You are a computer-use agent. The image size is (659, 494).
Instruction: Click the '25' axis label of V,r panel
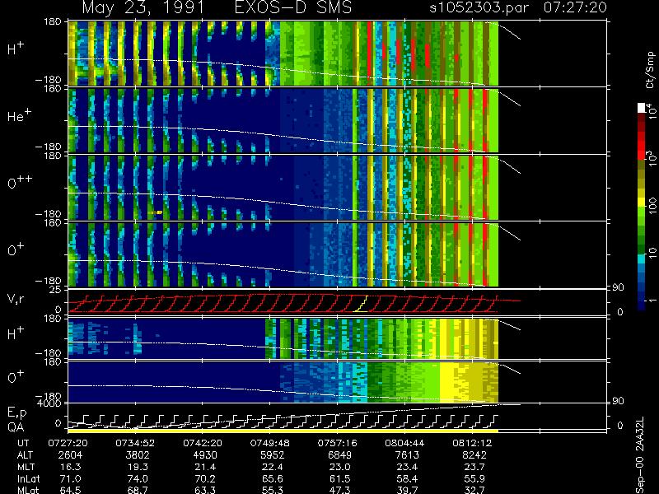pyautogui.click(x=55, y=290)
